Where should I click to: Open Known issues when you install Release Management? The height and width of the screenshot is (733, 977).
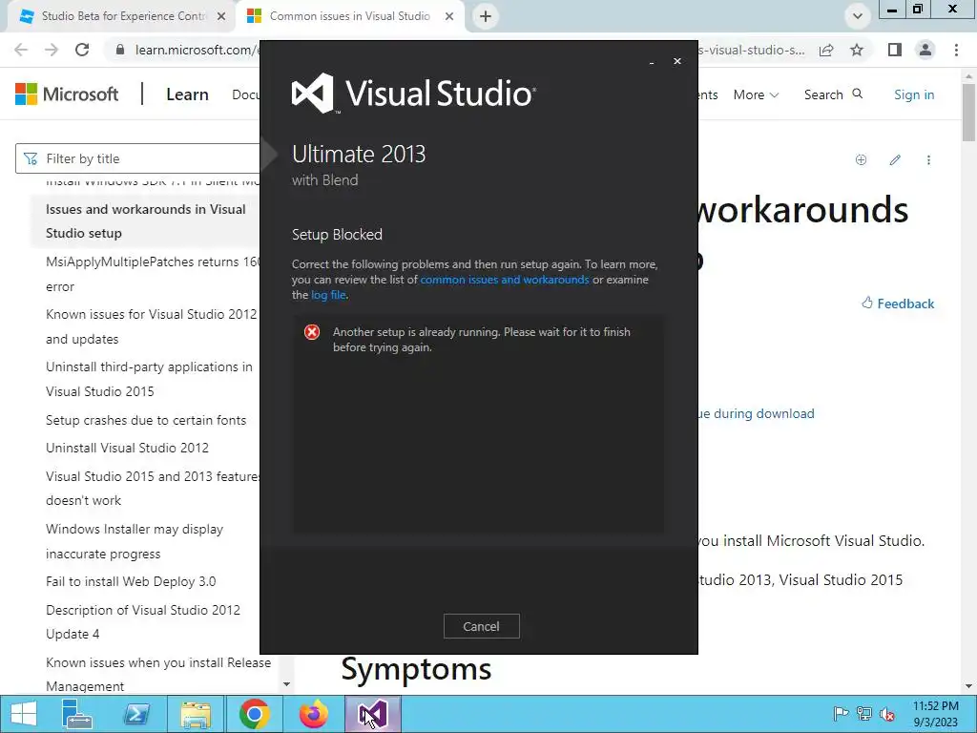[x=158, y=675]
